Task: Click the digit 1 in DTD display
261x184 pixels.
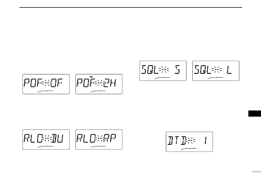Action: [206, 141]
